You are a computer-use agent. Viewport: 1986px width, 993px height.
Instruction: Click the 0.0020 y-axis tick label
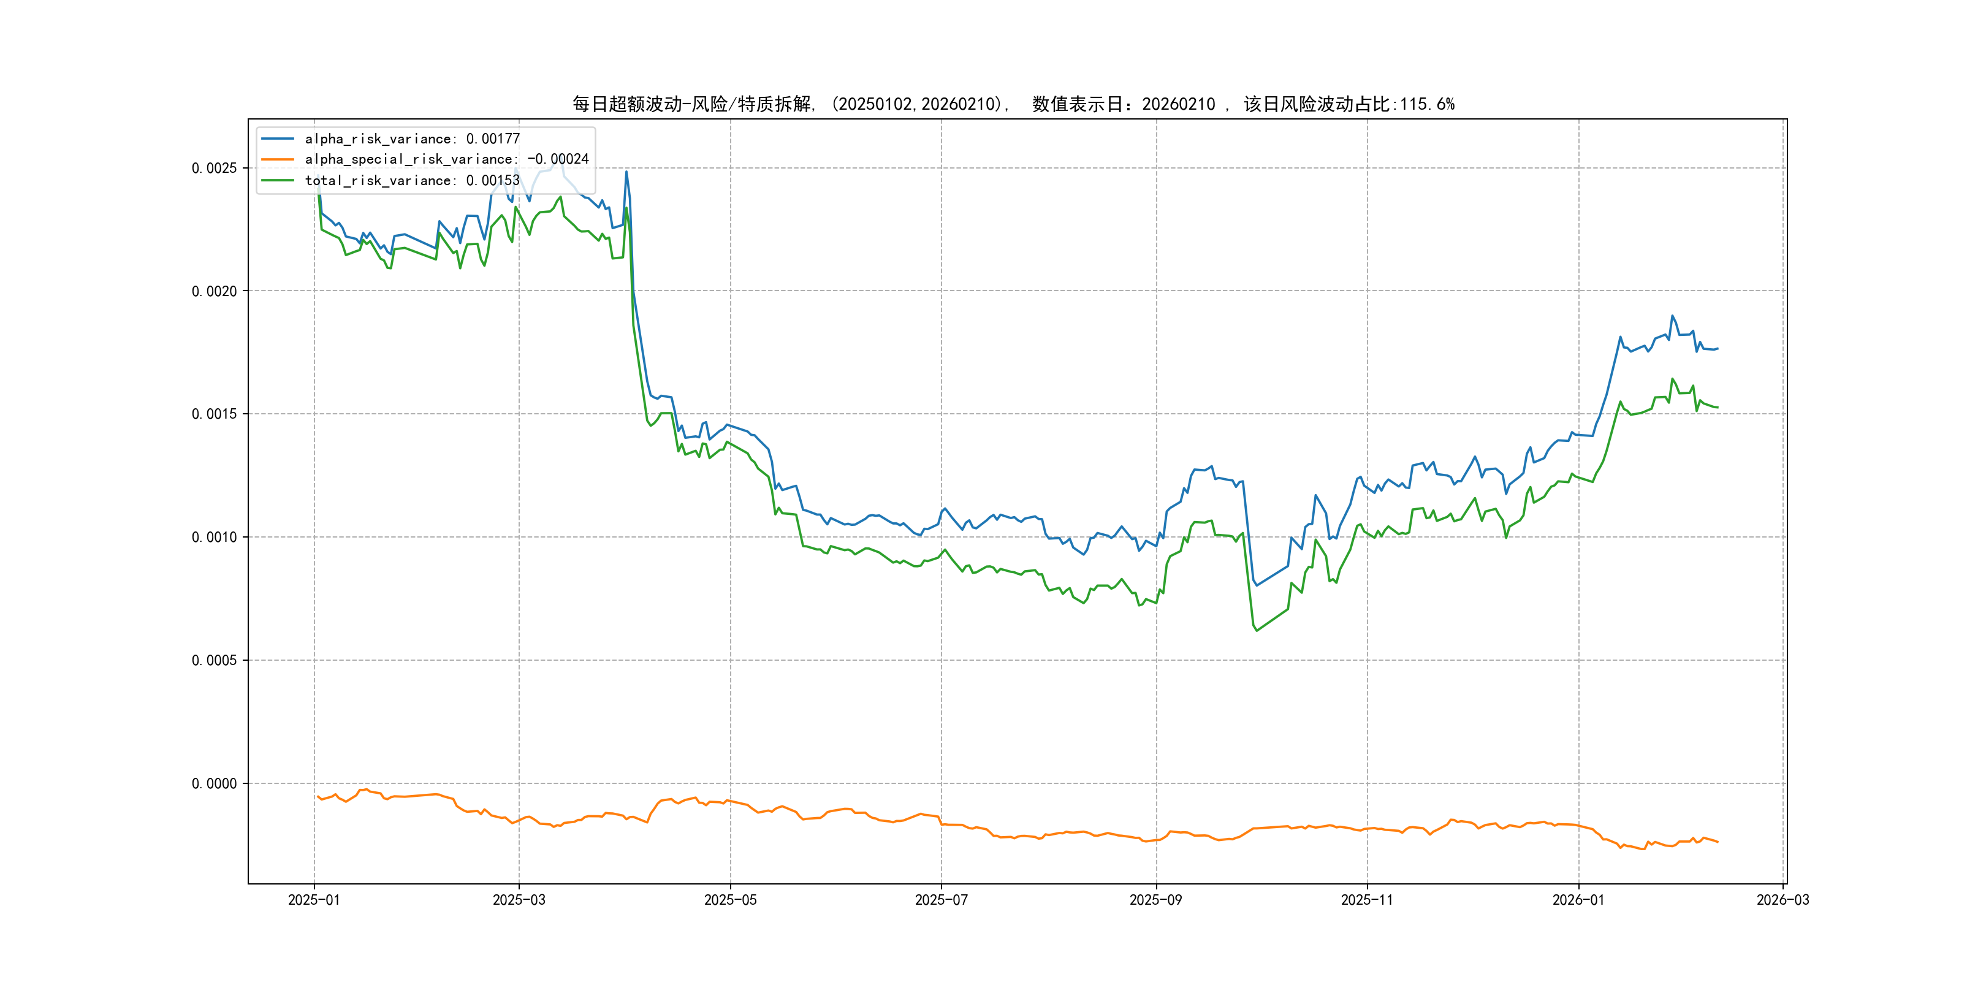215,291
